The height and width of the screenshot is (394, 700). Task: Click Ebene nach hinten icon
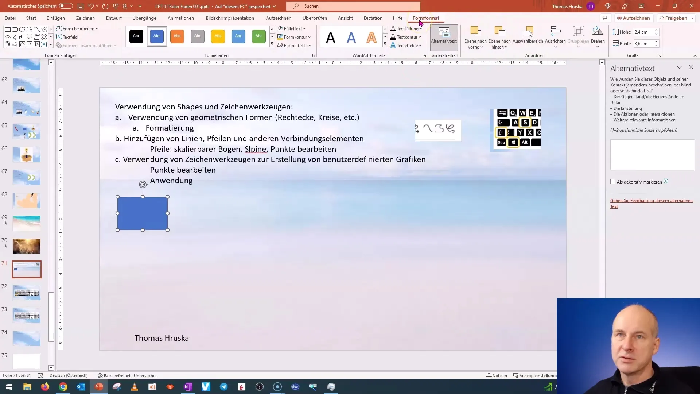[499, 32]
